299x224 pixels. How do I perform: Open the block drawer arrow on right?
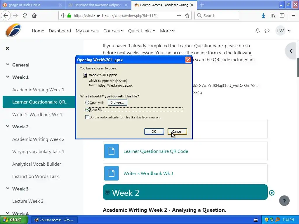pos(291,51)
